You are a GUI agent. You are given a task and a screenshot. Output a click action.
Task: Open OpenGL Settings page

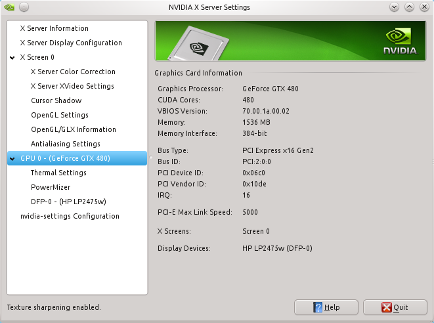(60, 115)
